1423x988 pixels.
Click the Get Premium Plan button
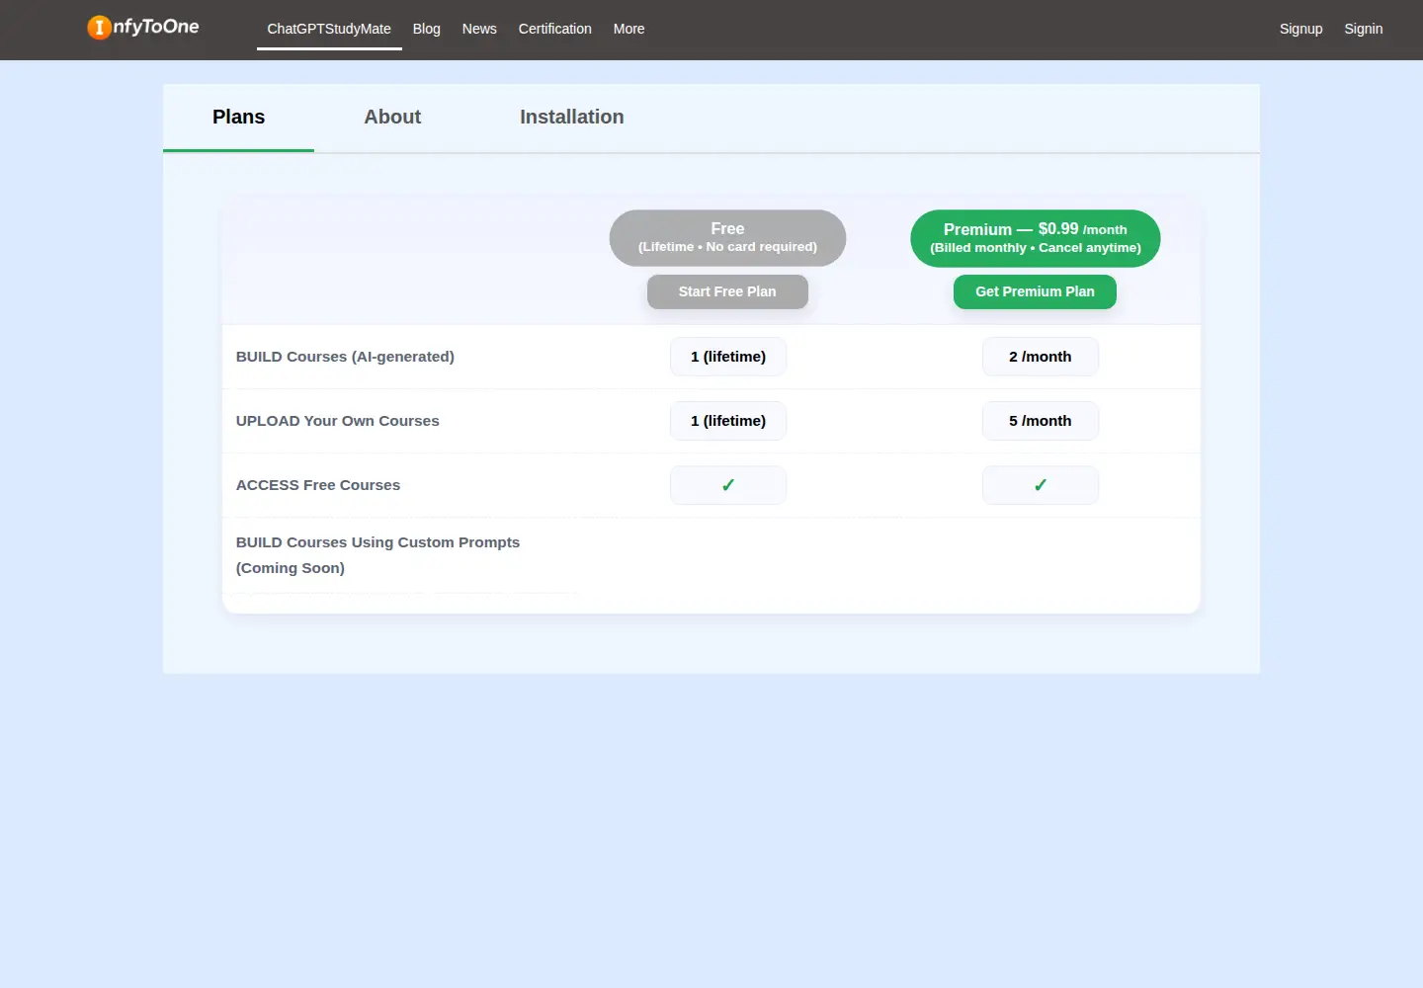(1035, 291)
